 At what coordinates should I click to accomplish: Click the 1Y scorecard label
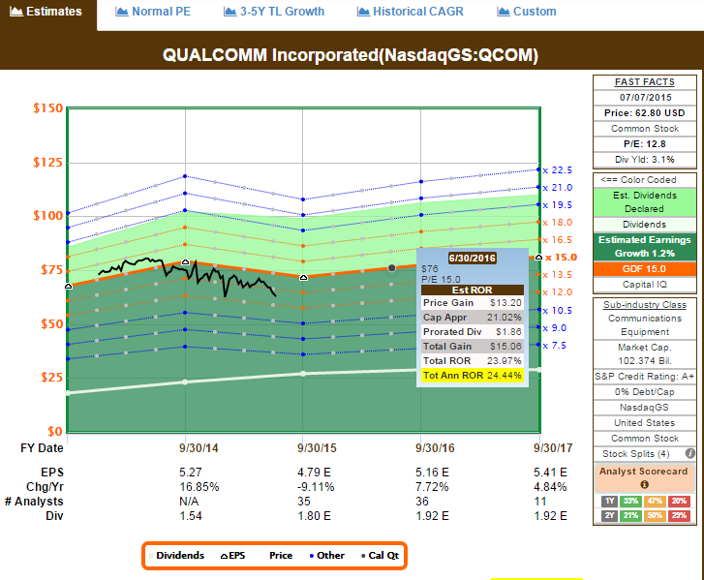coord(609,501)
